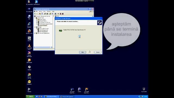Collapse the Storage tree node
This screenshot has width=174, height=98.
(35, 27)
